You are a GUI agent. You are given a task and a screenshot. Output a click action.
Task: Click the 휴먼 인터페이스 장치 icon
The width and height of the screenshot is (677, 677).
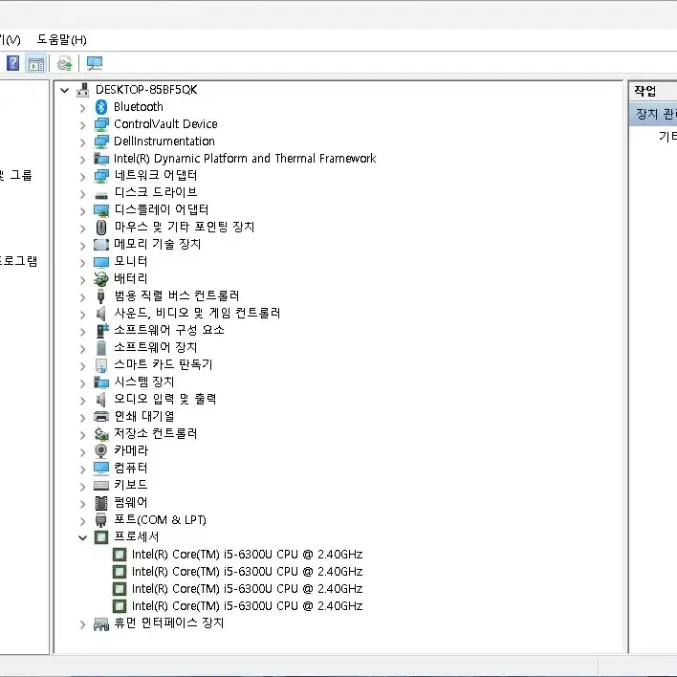(x=101, y=624)
